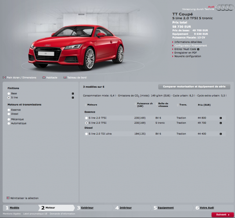Click Réinitialiser la sélection text
This screenshot has width=235, height=218.
[x=25, y=198]
